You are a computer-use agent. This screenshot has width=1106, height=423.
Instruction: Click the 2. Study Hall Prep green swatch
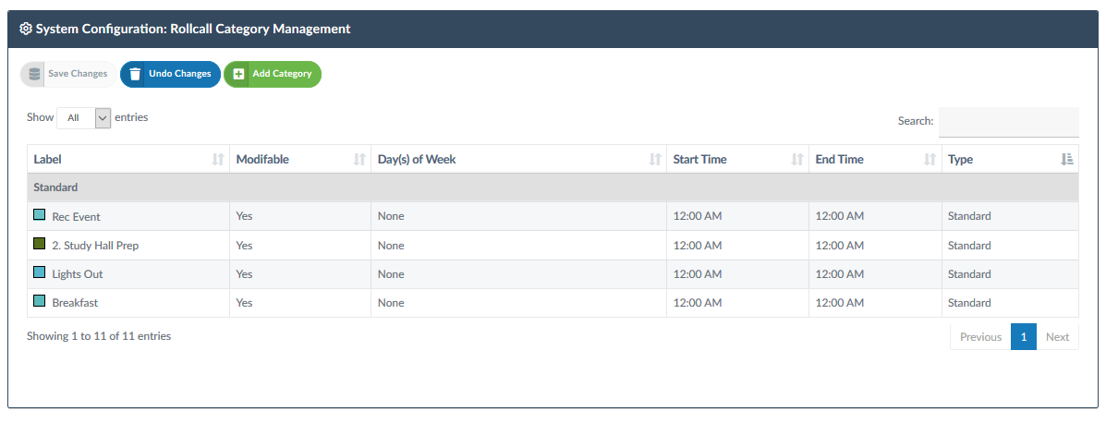(40, 243)
